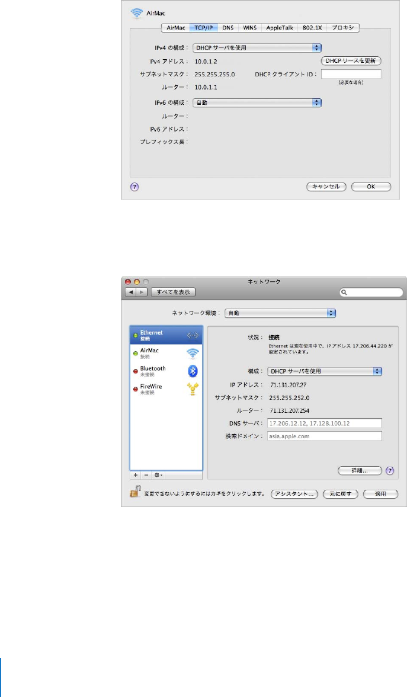Click the subnet mask 255.255.255.0
The width and height of the screenshot is (407, 697).
click(214, 75)
